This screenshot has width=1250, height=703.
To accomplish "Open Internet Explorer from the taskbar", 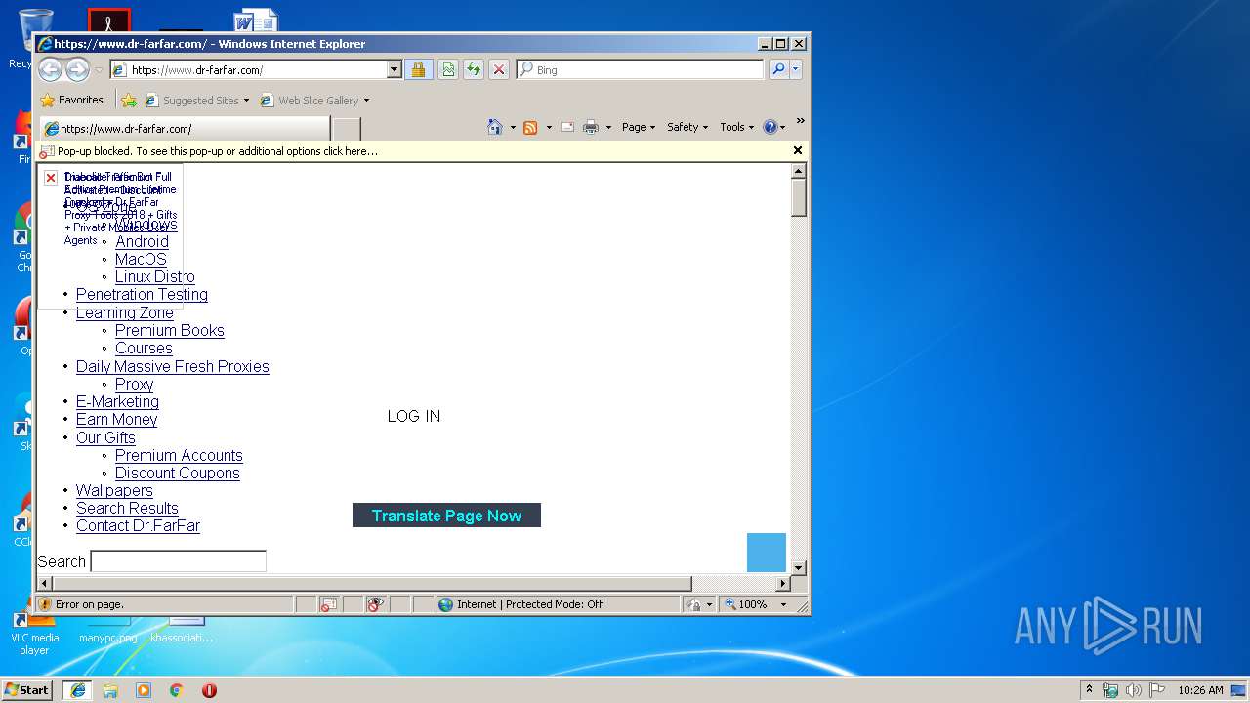I will (x=78, y=690).
